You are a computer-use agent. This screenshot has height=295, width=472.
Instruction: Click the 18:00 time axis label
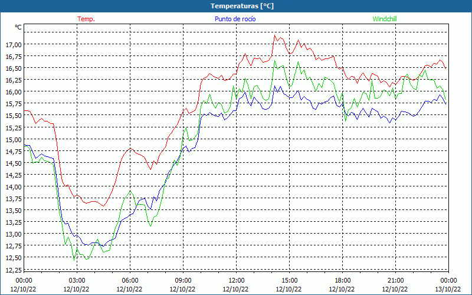tap(342, 281)
